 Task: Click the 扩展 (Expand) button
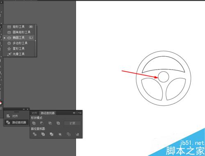[73, 123]
